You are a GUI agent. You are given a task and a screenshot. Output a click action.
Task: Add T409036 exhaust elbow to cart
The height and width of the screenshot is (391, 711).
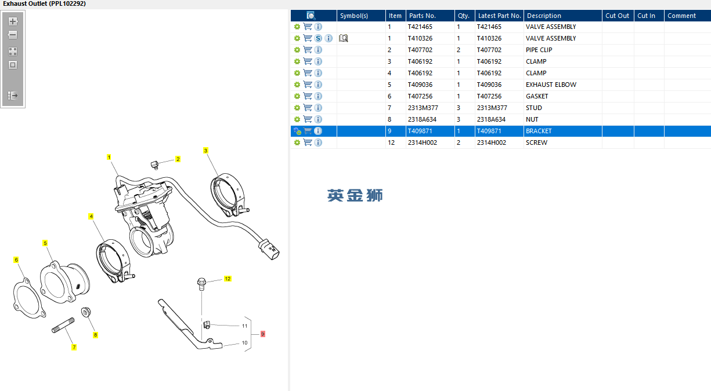click(x=308, y=85)
